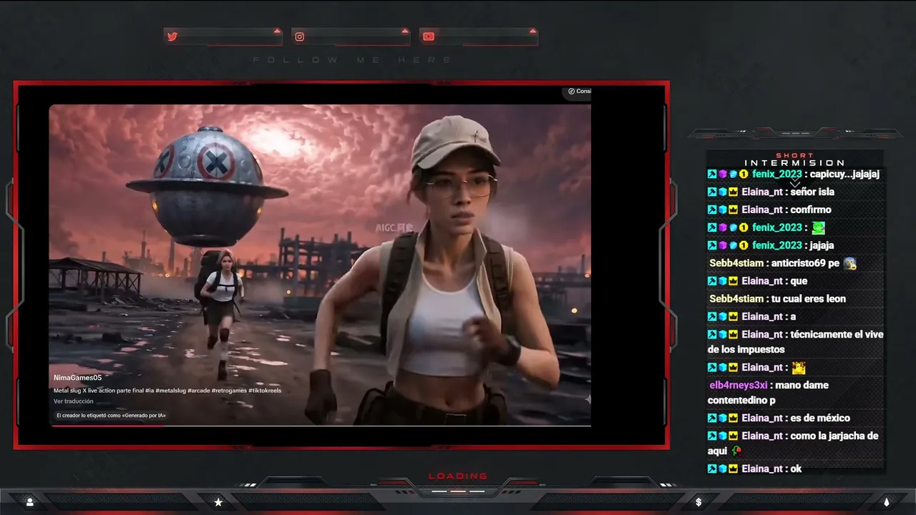916x515 pixels.
Task: Click the 'LOADING' label at bottom
Action: pyautogui.click(x=458, y=476)
